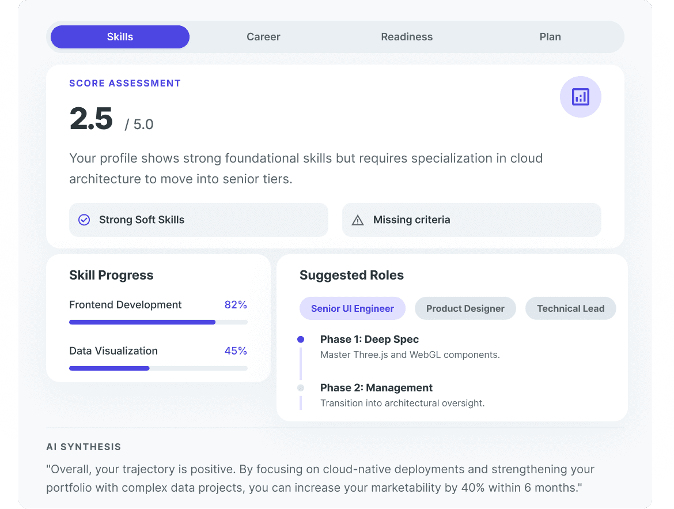Image resolution: width=674 pixels, height=509 pixels.
Task: Select the Phase 2 timeline dot
Action: (x=301, y=388)
